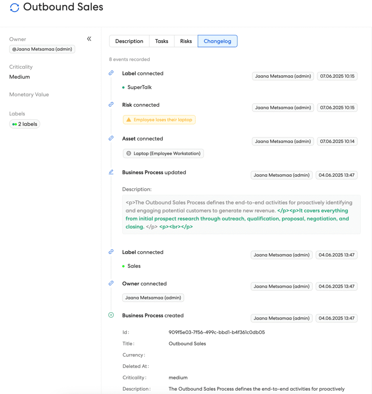Open the 2 labels badge
This screenshot has width=372, height=394.
[25, 124]
